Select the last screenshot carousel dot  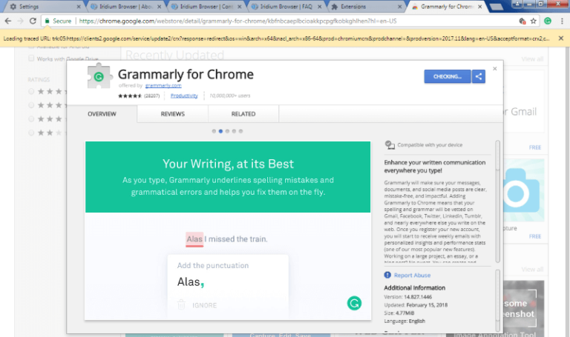[x=239, y=131]
